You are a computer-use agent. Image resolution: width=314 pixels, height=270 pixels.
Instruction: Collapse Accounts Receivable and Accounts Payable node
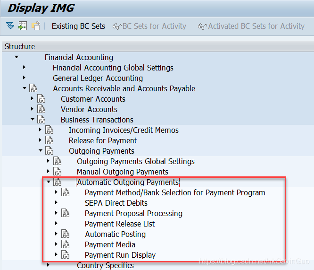pyautogui.click(x=25, y=88)
